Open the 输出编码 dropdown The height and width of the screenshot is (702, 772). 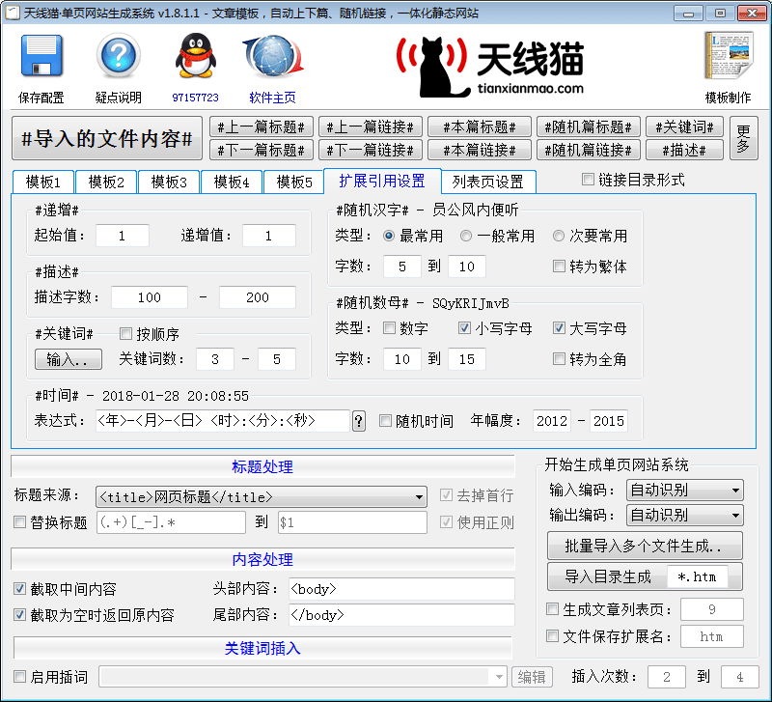click(685, 516)
